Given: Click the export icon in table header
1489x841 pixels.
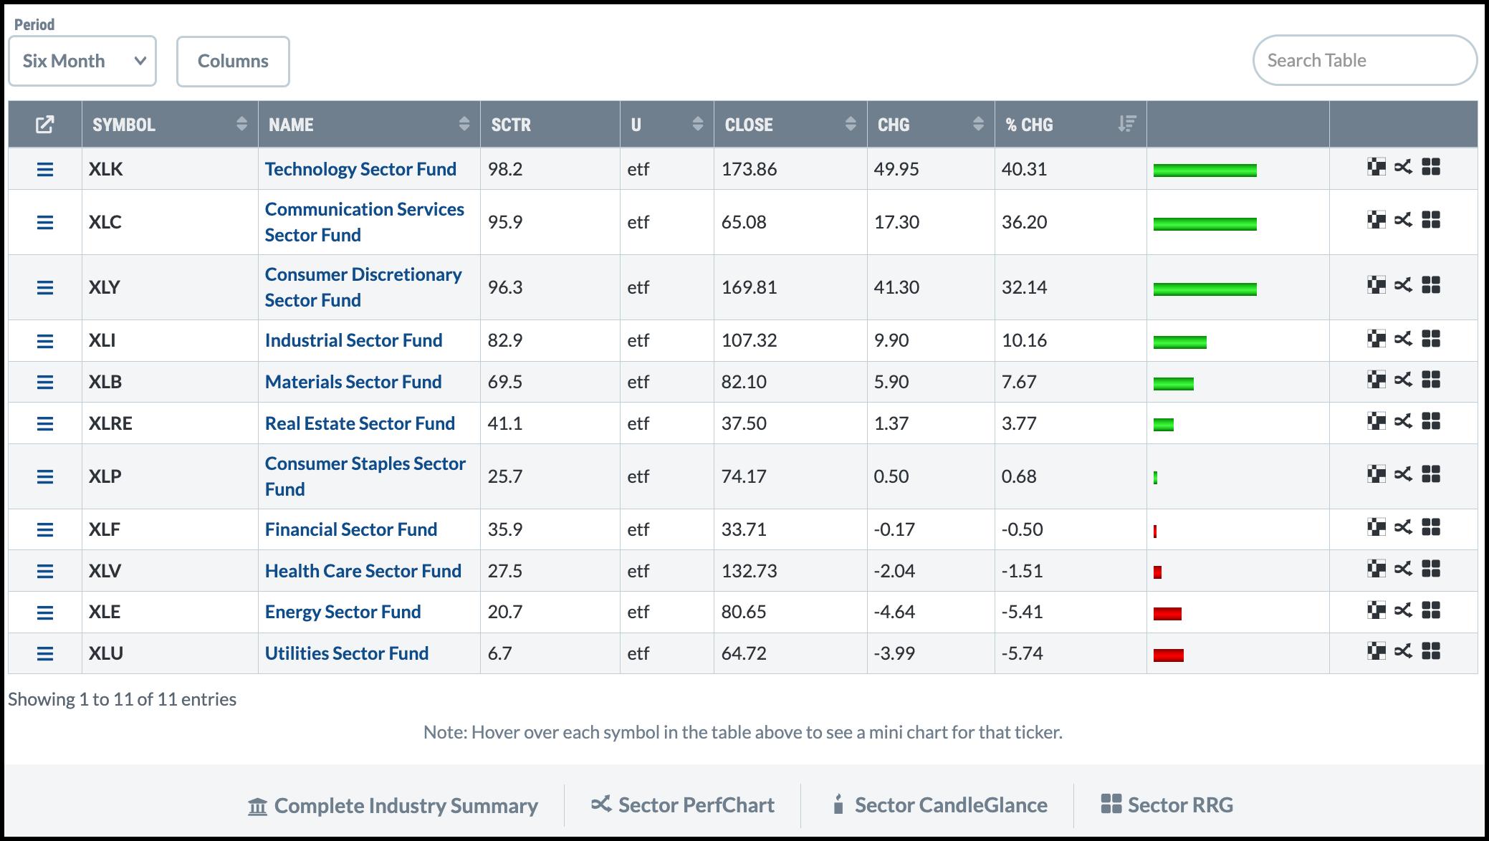Looking at the screenshot, I should (44, 125).
